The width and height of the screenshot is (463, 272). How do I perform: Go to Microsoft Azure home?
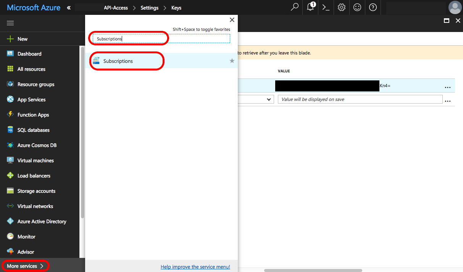pos(34,8)
